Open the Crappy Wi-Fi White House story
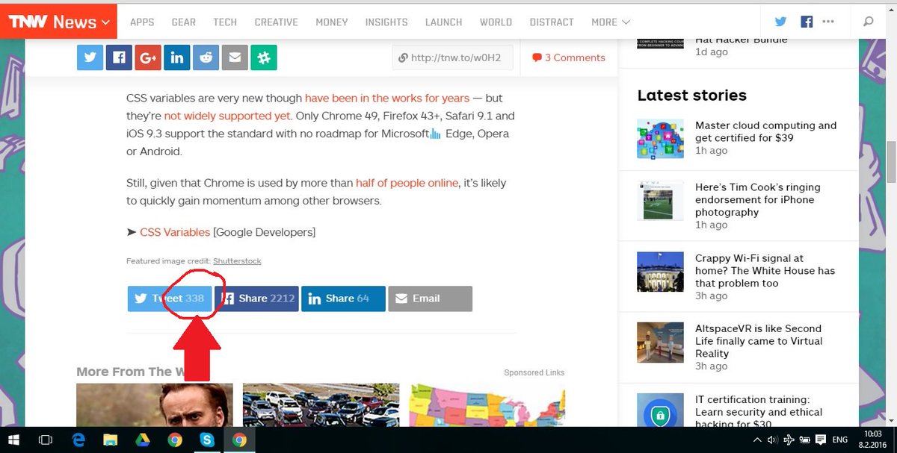Viewport: 897px width, 453px height. coord(765,270)
